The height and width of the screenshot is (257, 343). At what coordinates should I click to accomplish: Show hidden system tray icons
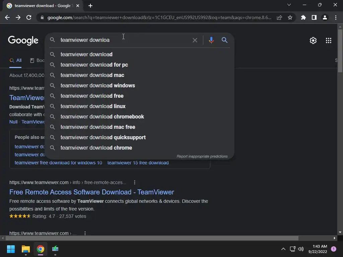(x=283, y=249)
